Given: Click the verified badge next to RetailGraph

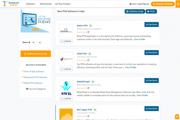Looking at the screenshot, I should point(93,82).
